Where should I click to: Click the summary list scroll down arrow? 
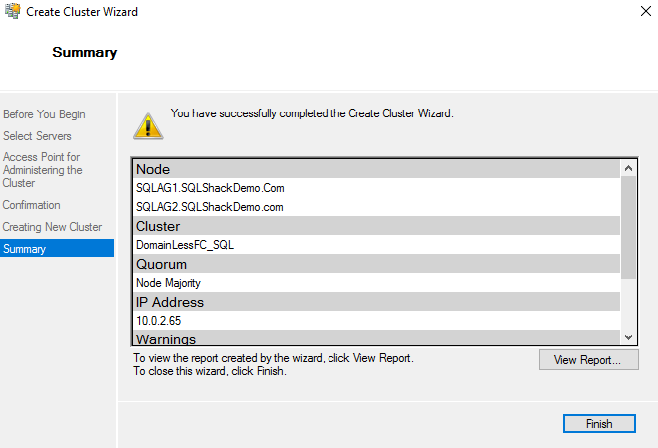coord(628,337)
